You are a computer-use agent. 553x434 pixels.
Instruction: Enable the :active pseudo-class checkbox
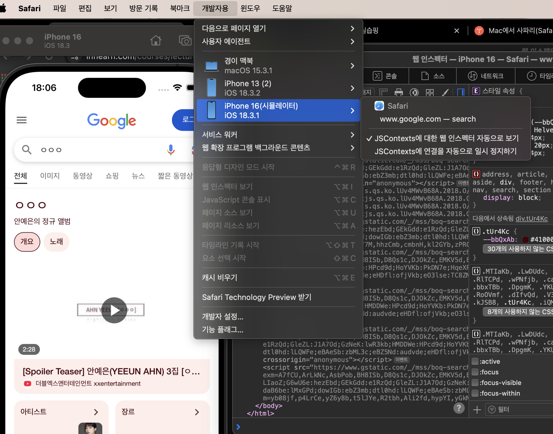(x=475, y=361)
